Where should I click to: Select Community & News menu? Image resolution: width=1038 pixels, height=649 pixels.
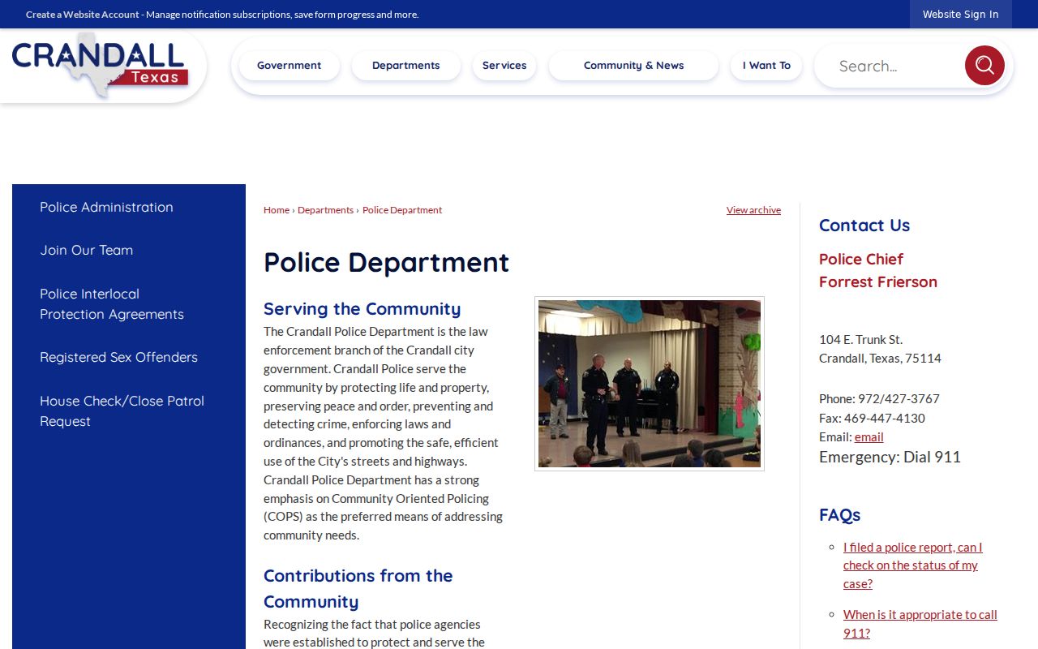[633, 66]
